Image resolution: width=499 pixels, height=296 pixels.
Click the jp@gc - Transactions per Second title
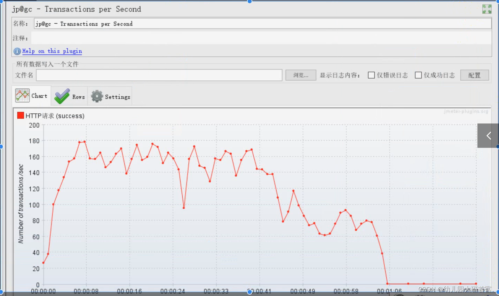tap(77, 9)
